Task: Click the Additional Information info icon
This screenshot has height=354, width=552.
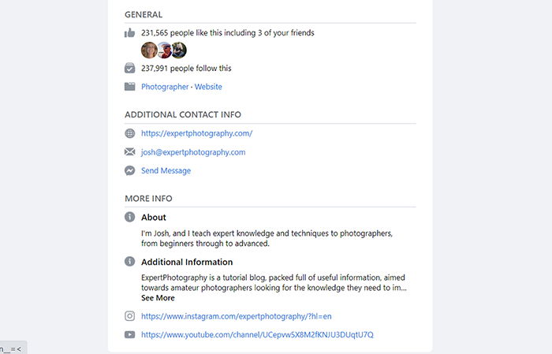Action: [x=129, y=262]
